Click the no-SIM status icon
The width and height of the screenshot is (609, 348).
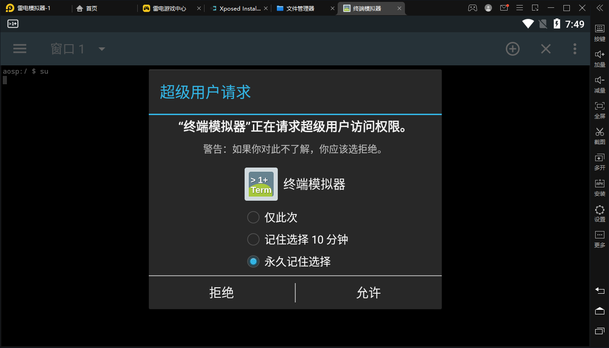pyautogui.click(x=543, y=24)
